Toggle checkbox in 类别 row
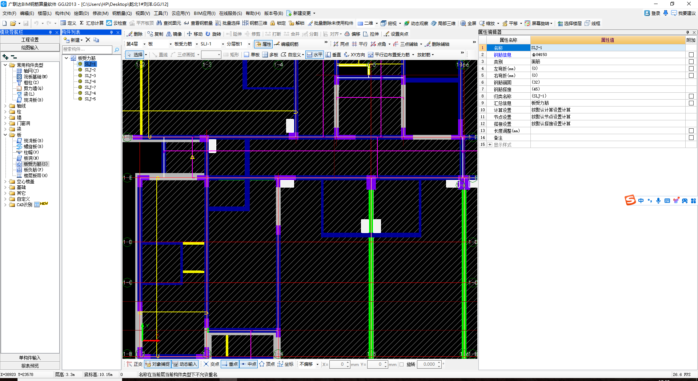698x381 pixels. pos(691,61)
